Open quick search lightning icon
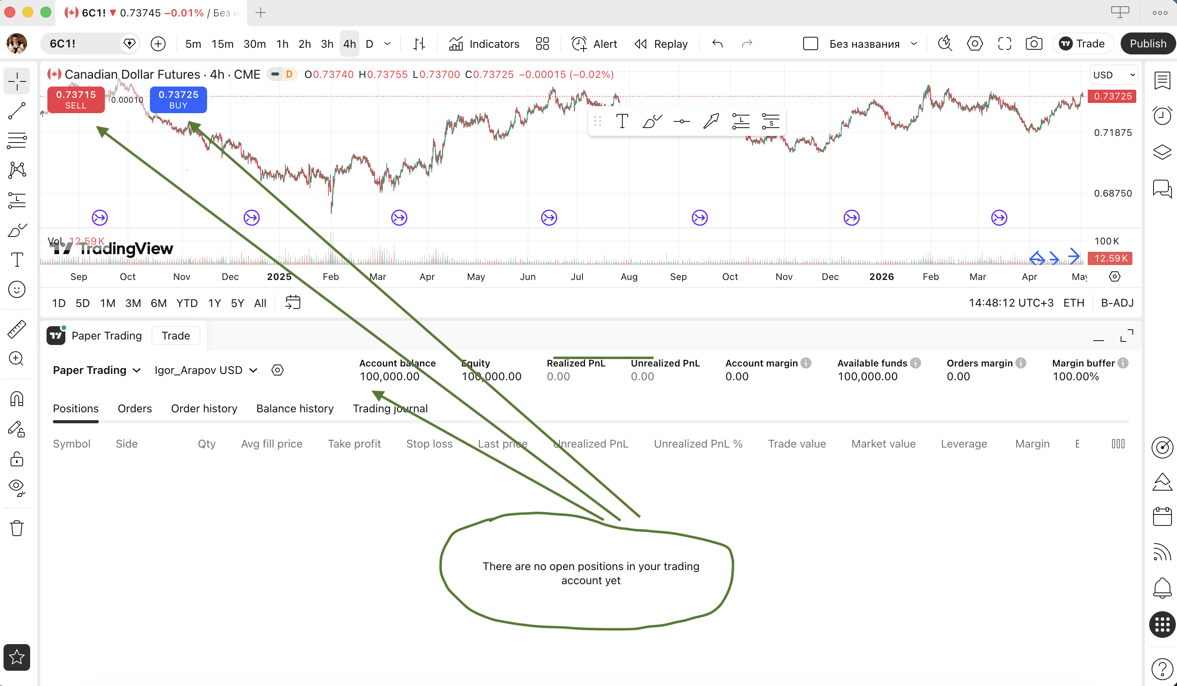The width and height of the screenshot is (1177, 686). coord(945,43)
